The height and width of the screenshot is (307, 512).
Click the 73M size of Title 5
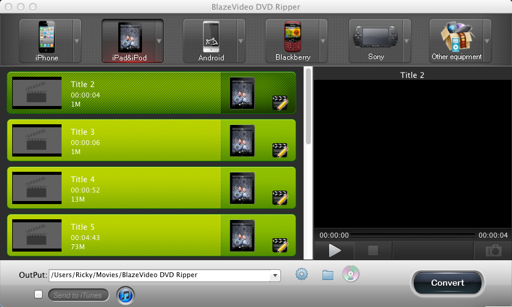[78, 247]
